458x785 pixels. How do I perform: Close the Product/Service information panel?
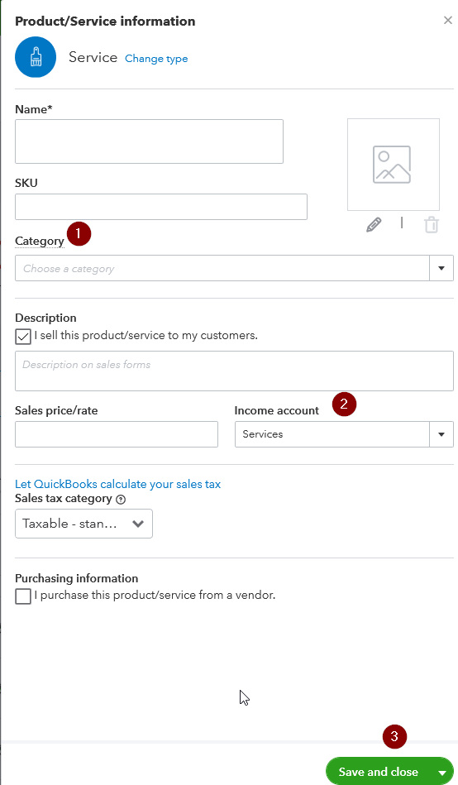pyautogui.click(x=447, y=21)
